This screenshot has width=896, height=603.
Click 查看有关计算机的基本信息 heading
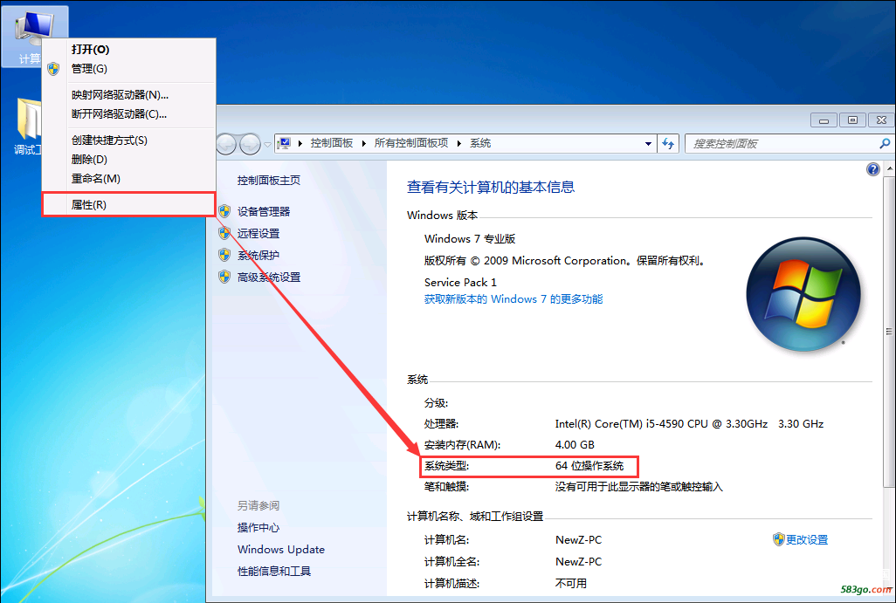tap(490, 188)
